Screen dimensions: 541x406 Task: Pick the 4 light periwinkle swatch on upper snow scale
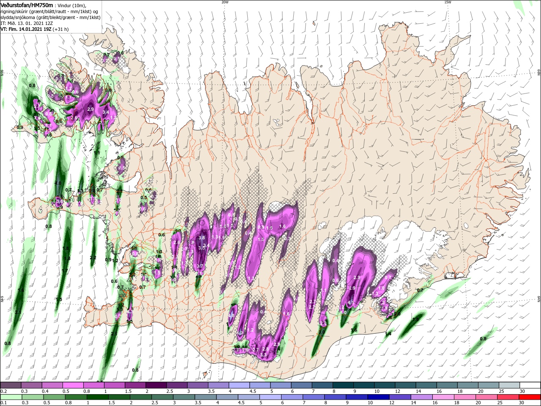(239, 385)
